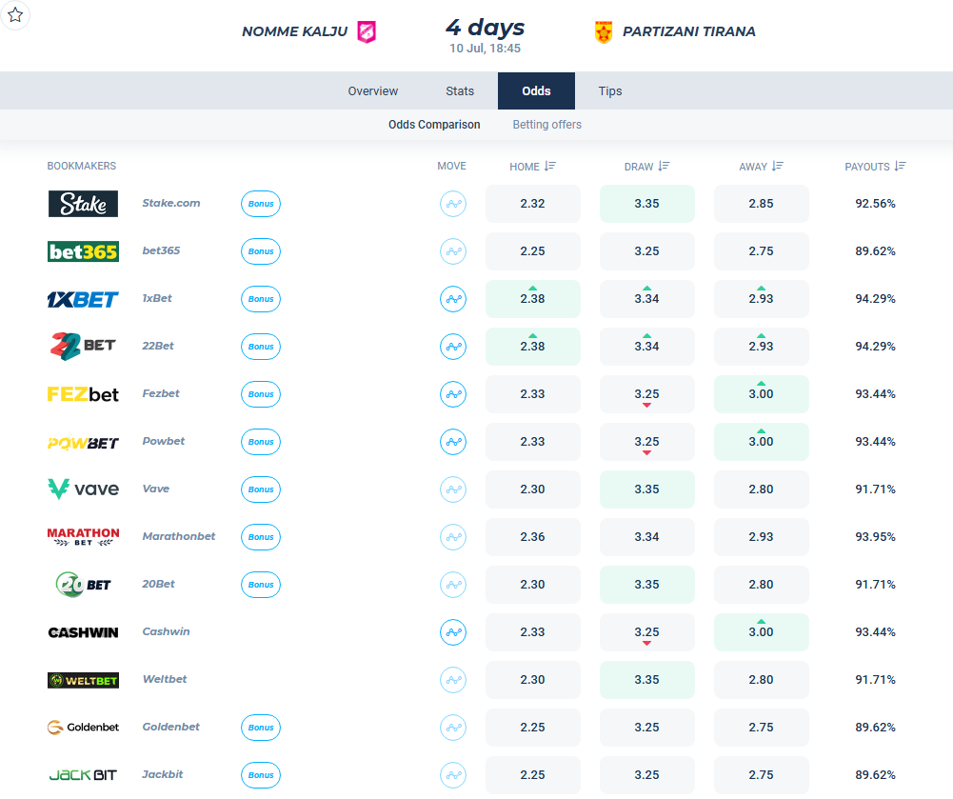
Task: Click the Partizani Tirana team badge
Action: [603, 31]
